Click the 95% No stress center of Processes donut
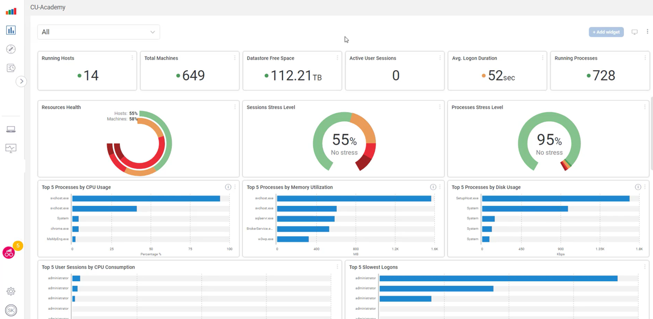This screenshot has height=319, width=653. pyautogui.click(x=549, y=143)
